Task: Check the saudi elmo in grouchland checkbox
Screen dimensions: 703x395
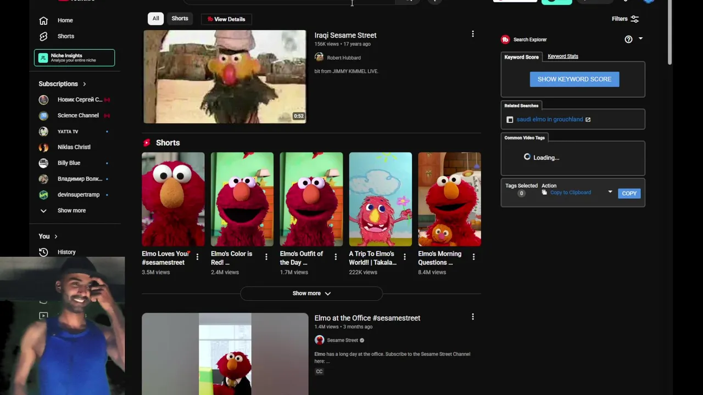Action: coord(510,120)
